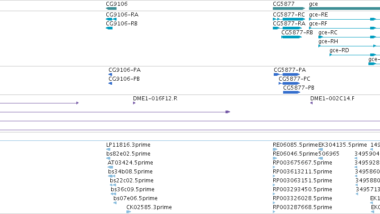Screen dimensions: 380x214
Task: Click EST label RP003326028.5prime
Action: [x=302, y=198]
